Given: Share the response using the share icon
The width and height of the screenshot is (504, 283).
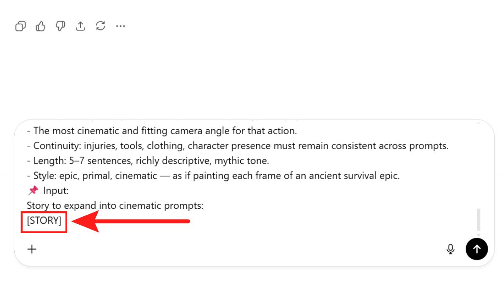Looking at the screenshot, I should pyautogui.click(x=80, y=26).
